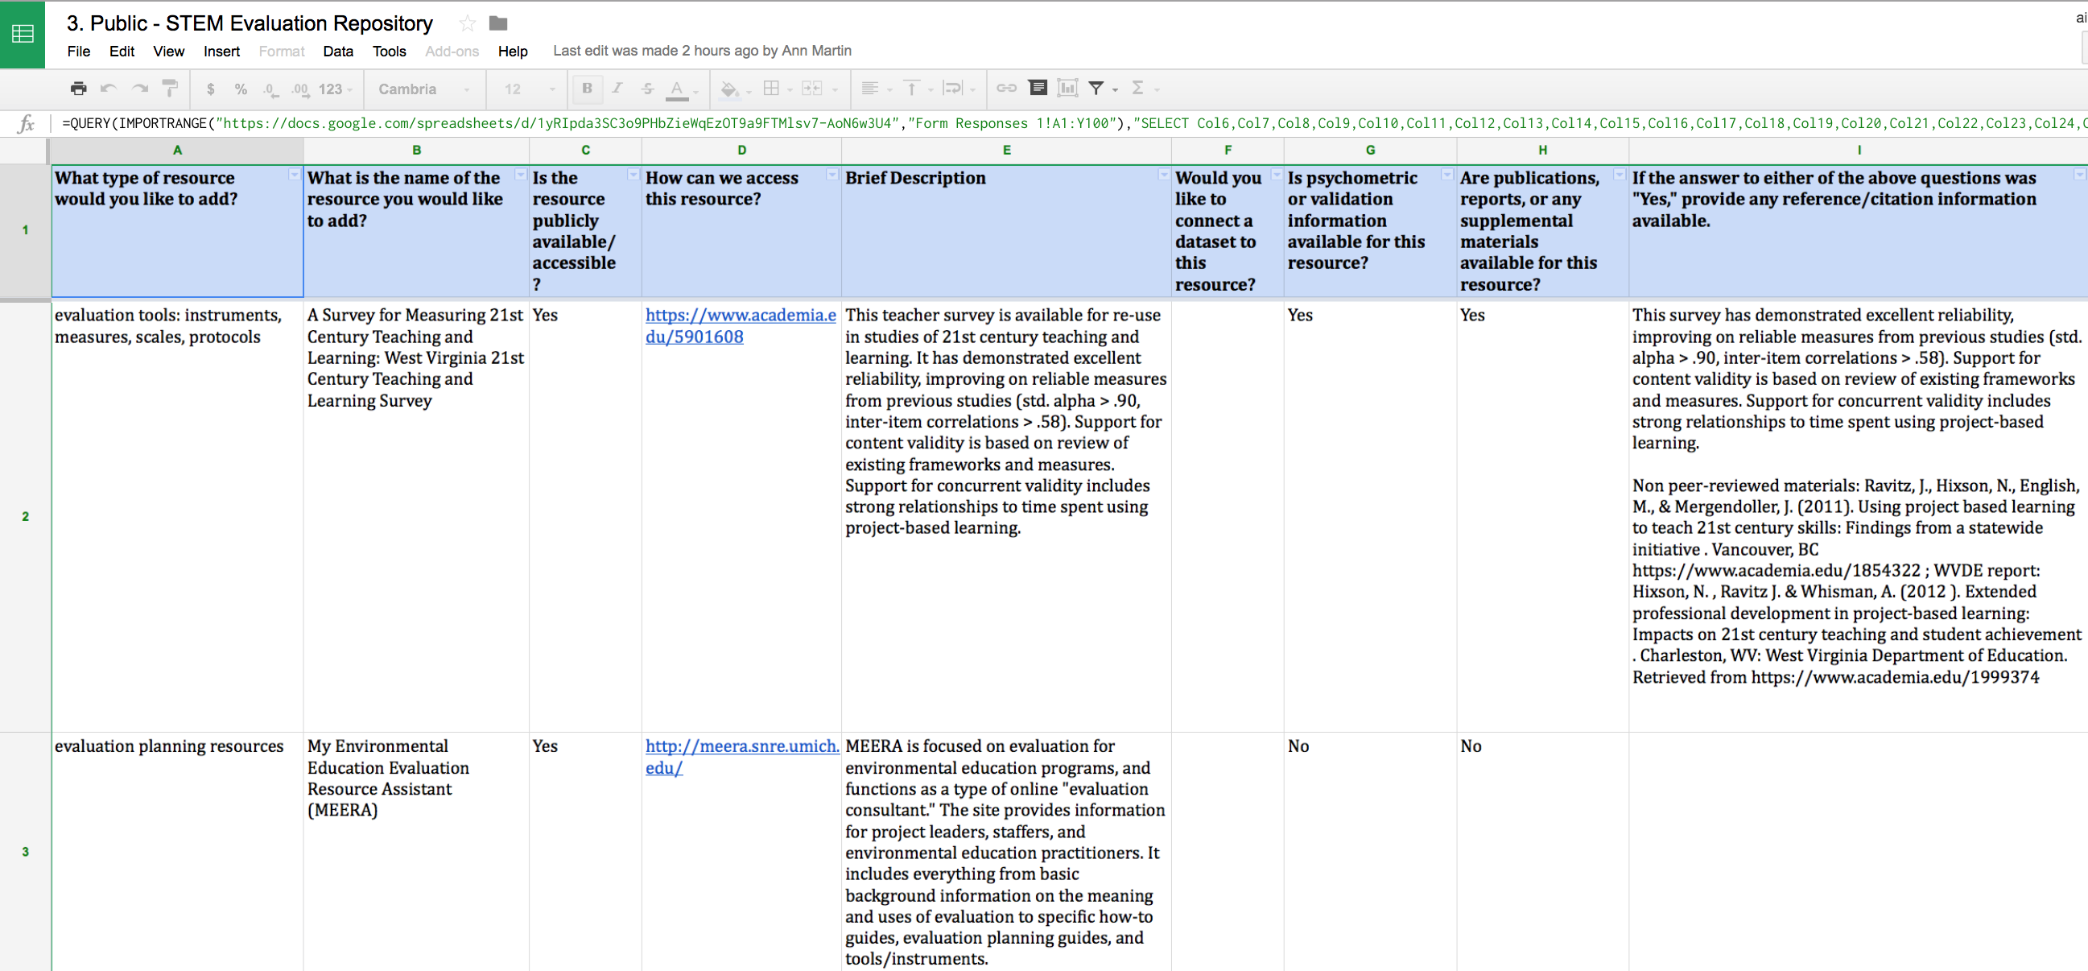Click the Borders grid icon
The width and height of the screenshot is (2088, 971).
click(771, 89)
